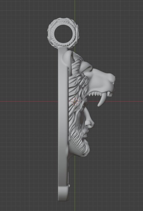Click the human face's lips
The height and width of the screenshot is (211, 143).
click(x=86, y=135)
